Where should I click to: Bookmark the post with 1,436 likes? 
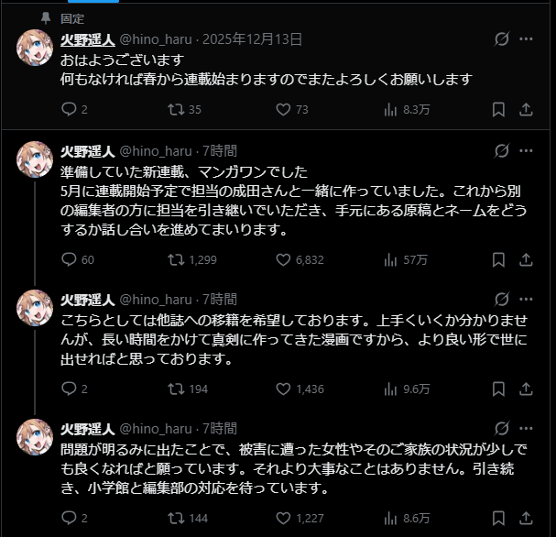click(498, 389)
